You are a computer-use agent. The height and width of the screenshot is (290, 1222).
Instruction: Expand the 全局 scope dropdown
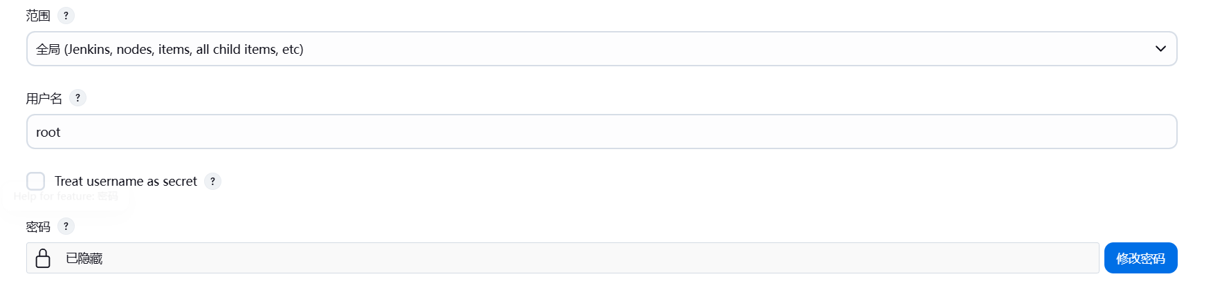[x=602, y=49]
